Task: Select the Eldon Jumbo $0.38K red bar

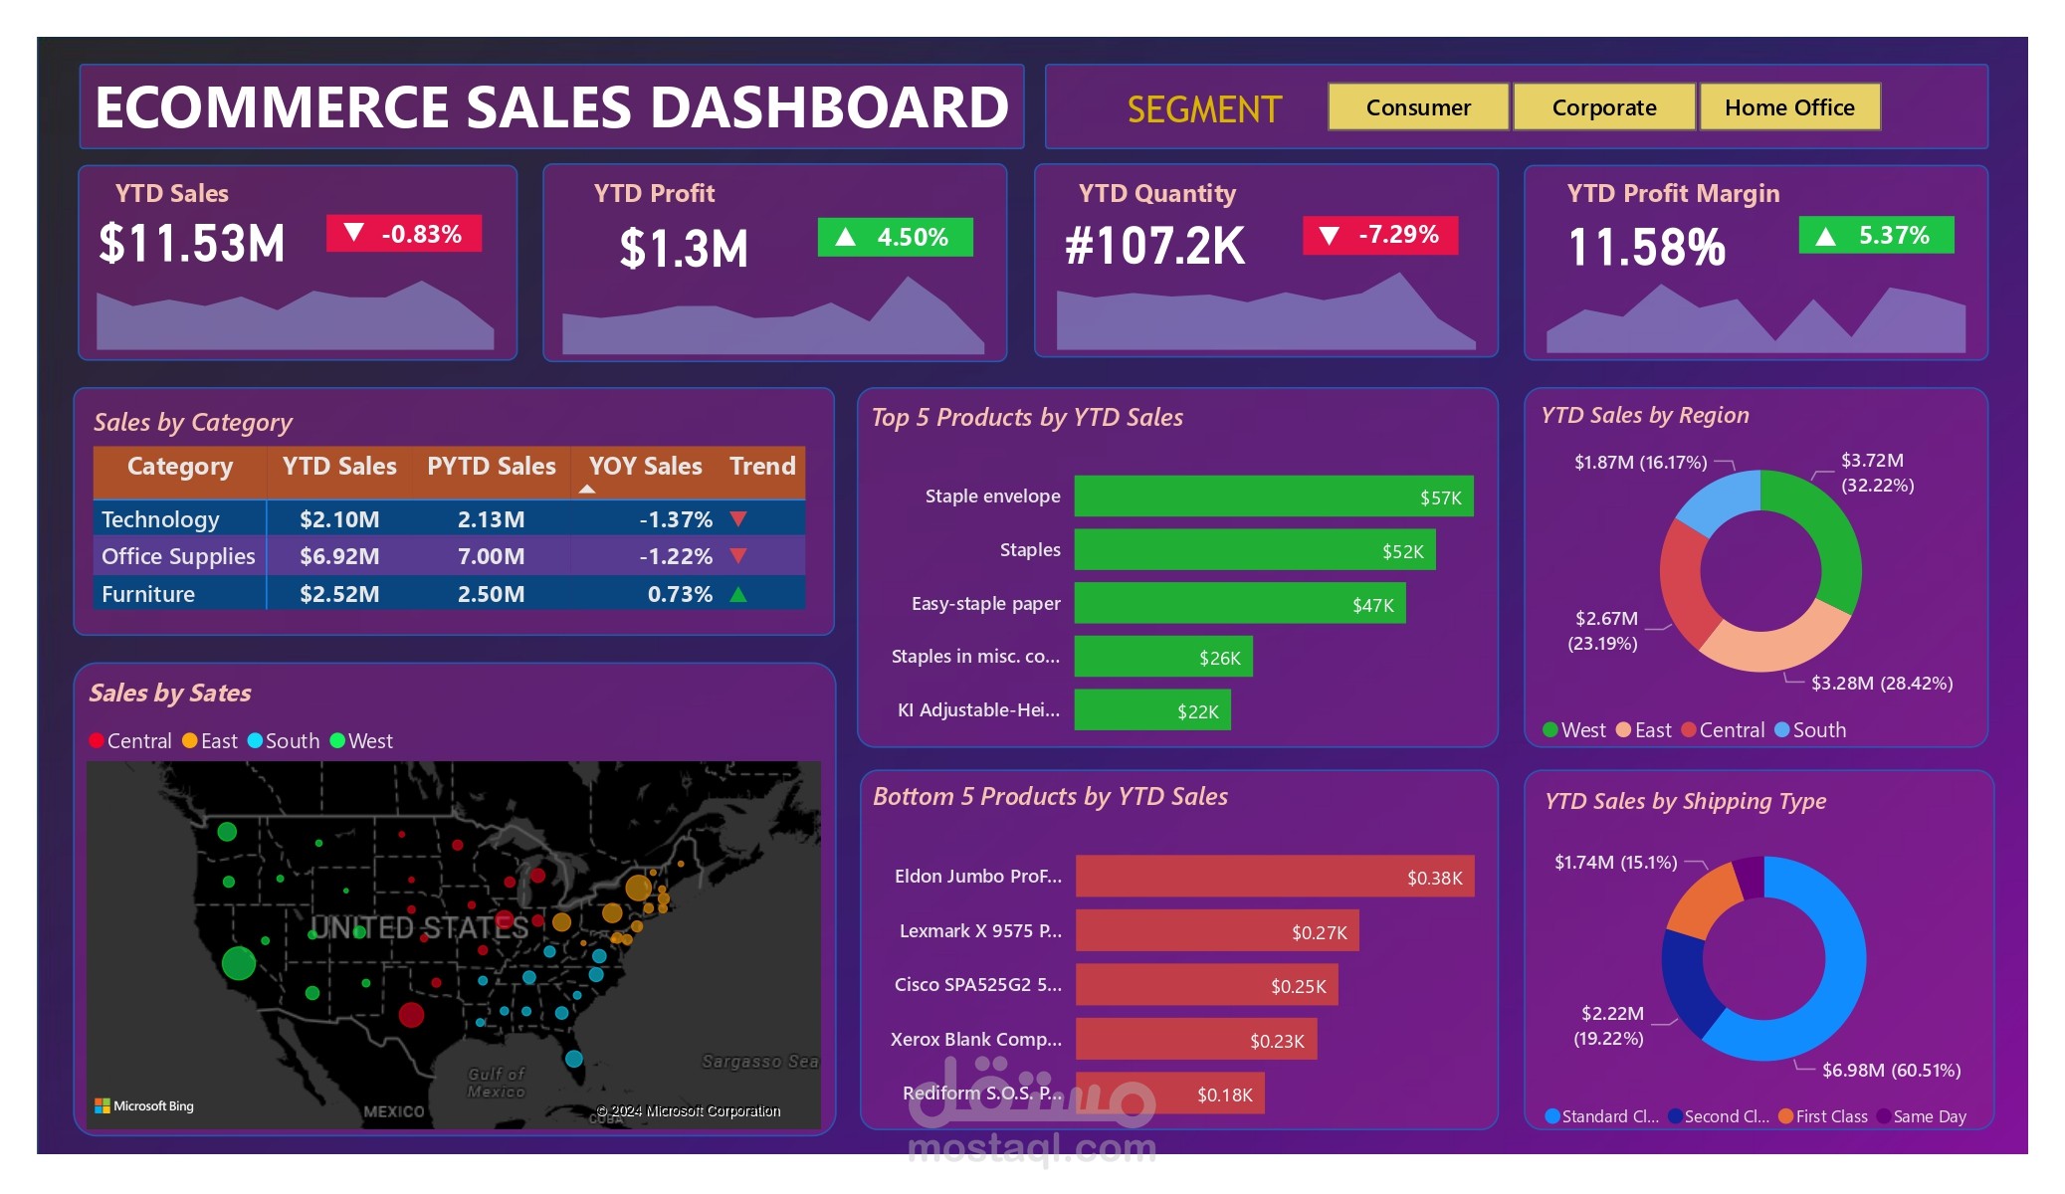Action: click(x=1274, y=877)
